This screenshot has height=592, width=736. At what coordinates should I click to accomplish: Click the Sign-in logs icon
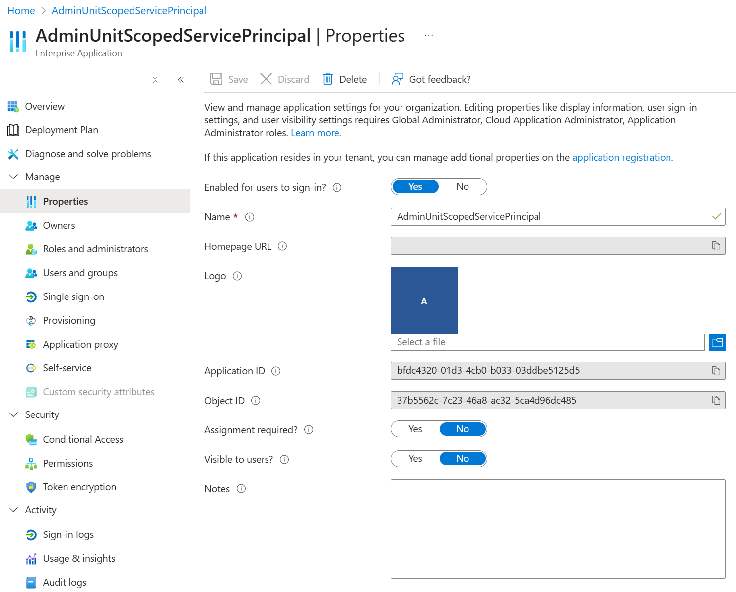pyautogui.click(x=31, y=534)
